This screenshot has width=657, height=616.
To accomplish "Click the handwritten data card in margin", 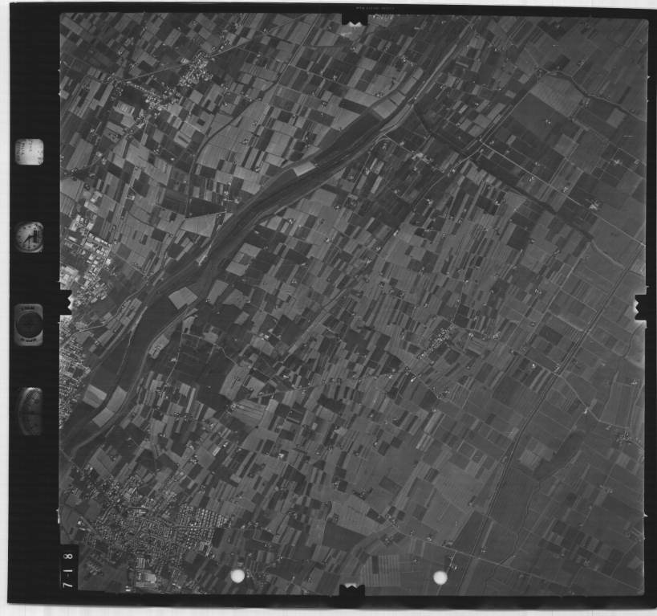I will click(30, 151).
